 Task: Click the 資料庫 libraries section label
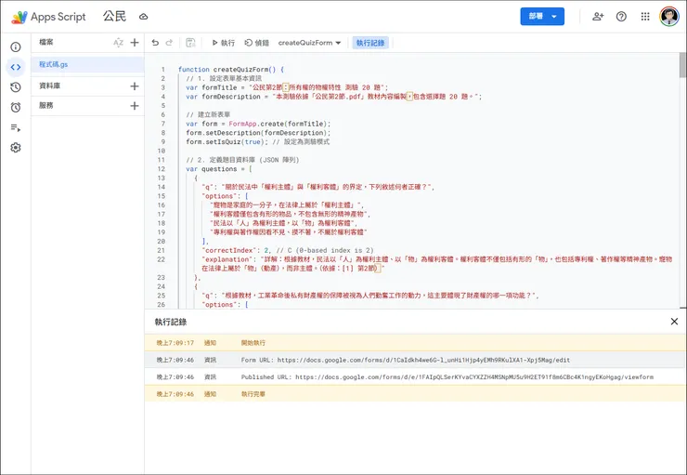click(49, 86)
